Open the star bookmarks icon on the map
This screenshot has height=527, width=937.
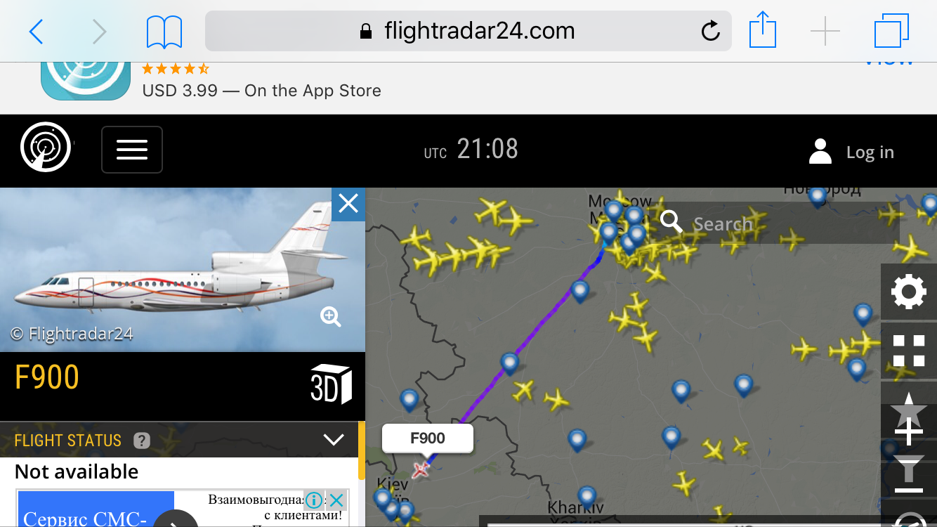pos(908,410)
